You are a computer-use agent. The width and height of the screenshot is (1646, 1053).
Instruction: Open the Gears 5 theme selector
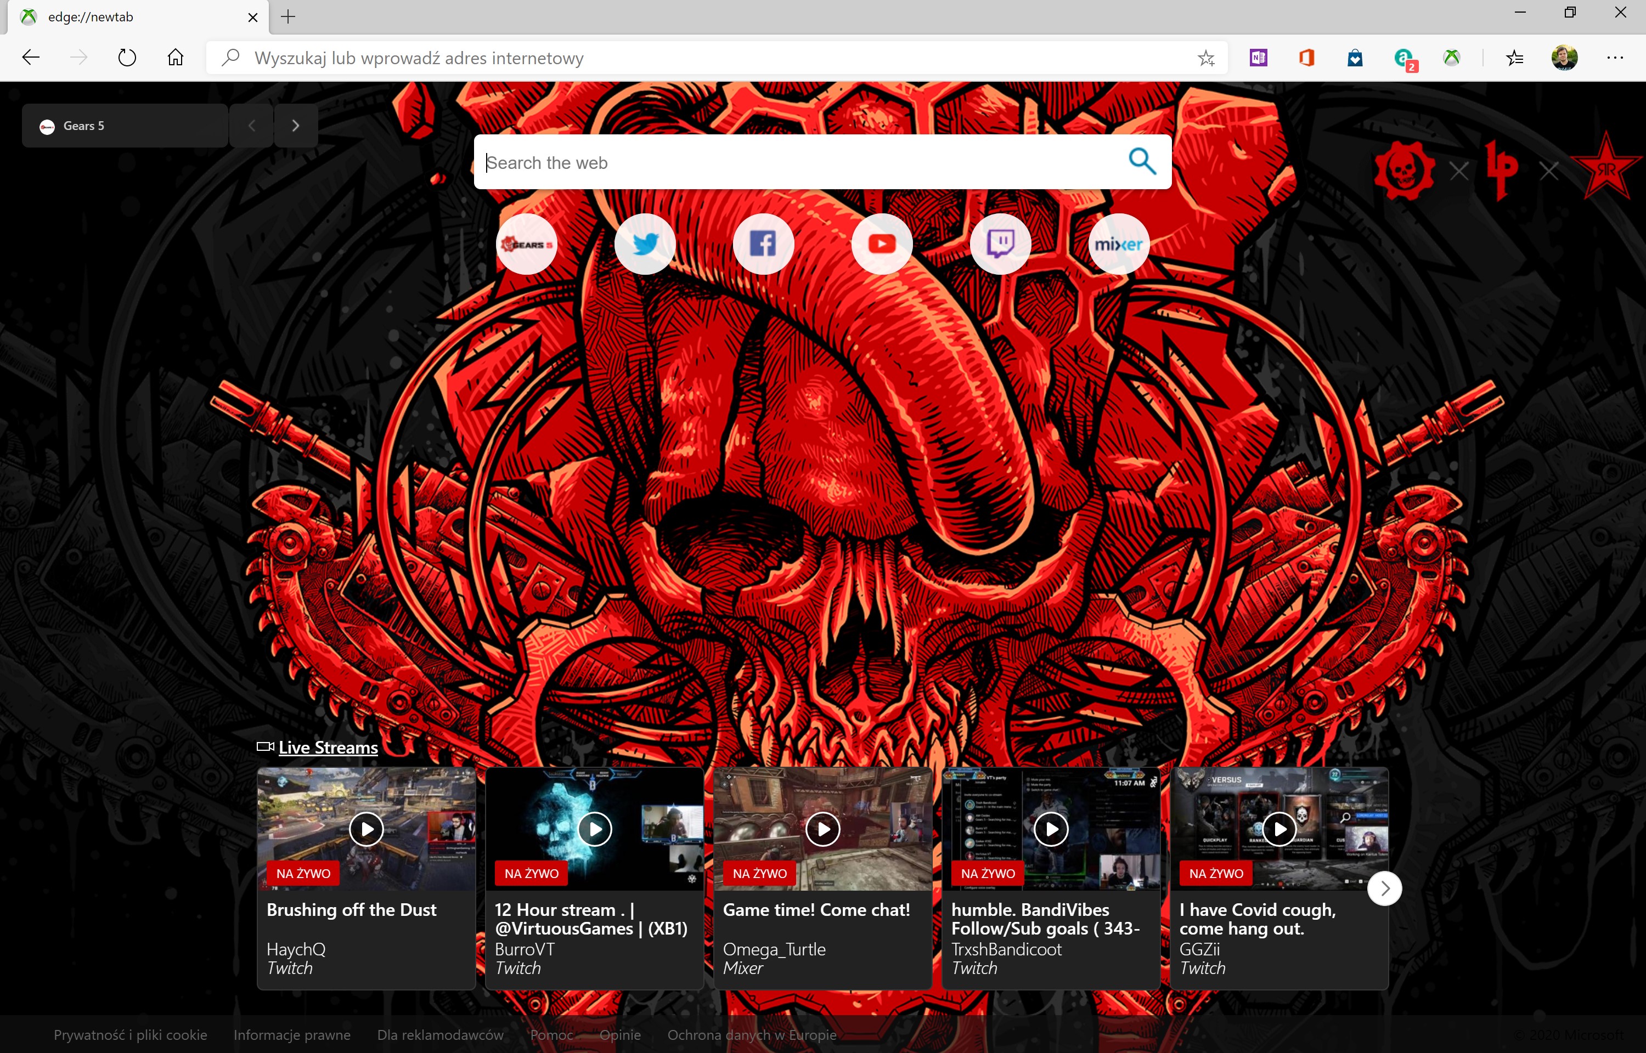[x=125, y=126]
